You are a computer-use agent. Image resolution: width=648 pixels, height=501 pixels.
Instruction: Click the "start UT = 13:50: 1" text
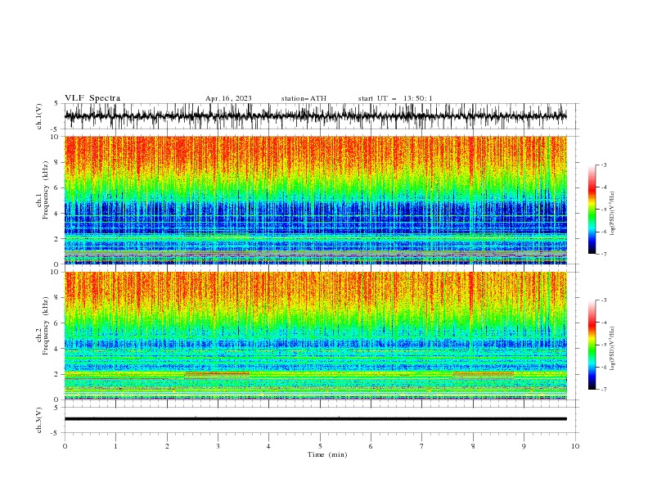pyautogui.click(x=395, y=98)
